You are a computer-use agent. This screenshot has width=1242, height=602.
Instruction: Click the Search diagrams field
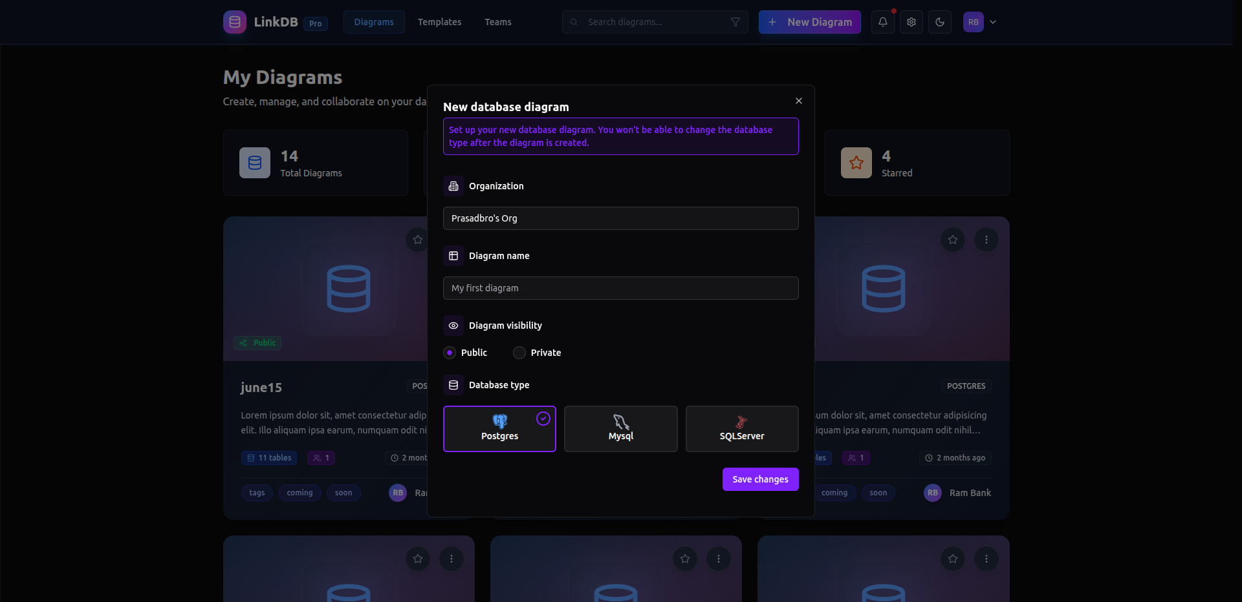[x=655, y=22]
